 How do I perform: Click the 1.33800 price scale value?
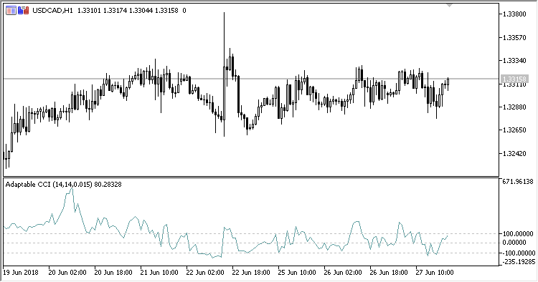point(514,14)
